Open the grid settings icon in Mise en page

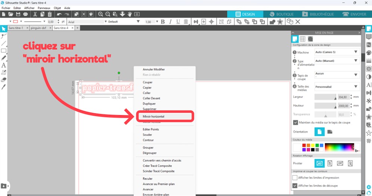303,39
